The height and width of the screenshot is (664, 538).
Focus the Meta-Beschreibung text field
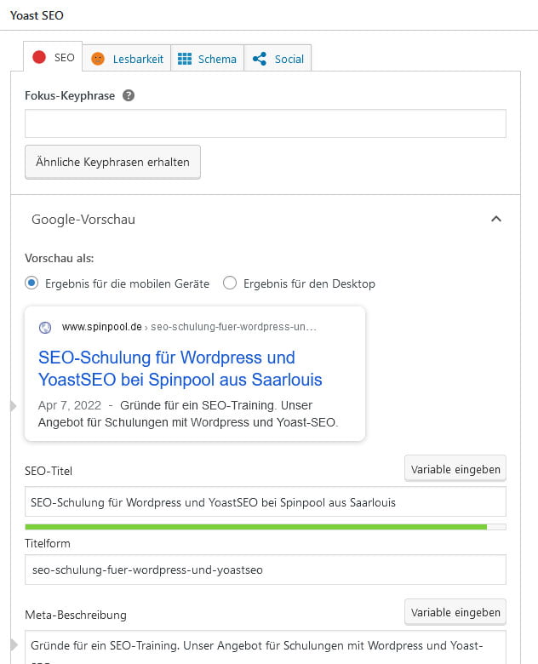point(266,647)
